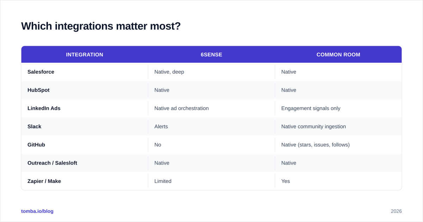Click the 'Native community ingestion' cell

click(338, 127)
